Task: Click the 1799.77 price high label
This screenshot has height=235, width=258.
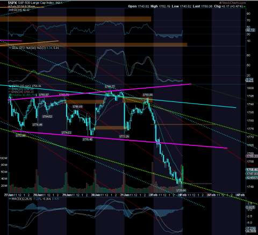Action: (110, 86)
